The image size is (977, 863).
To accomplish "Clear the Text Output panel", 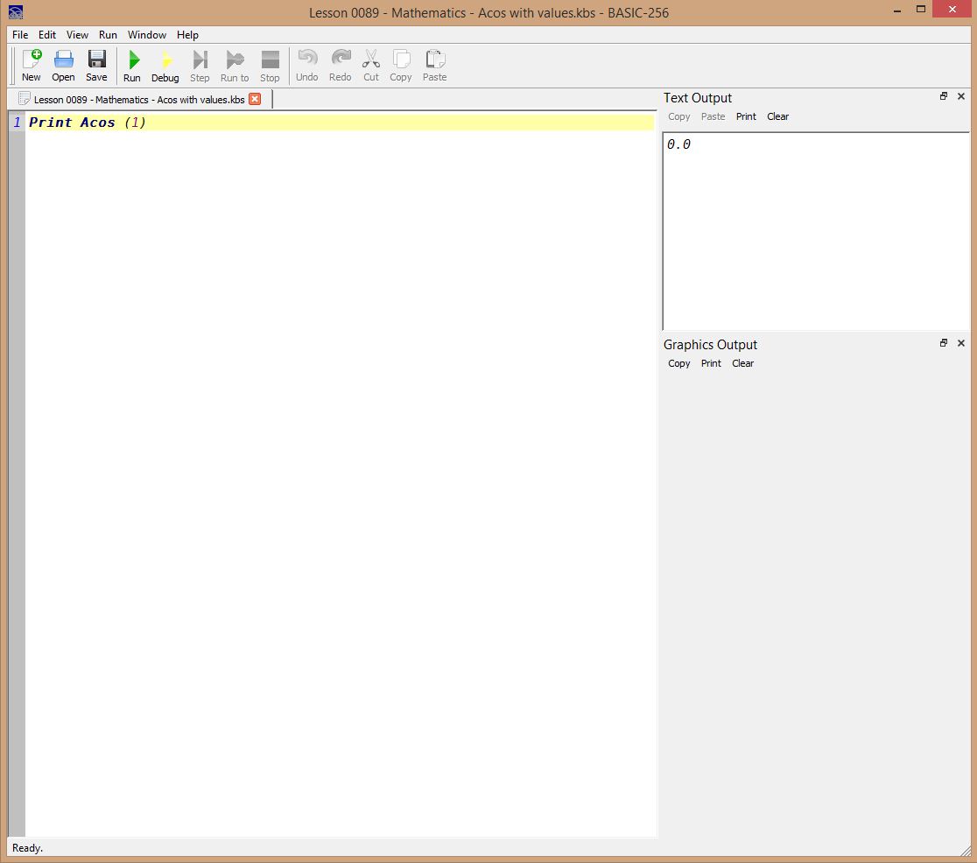I will [x=777, y=116].
